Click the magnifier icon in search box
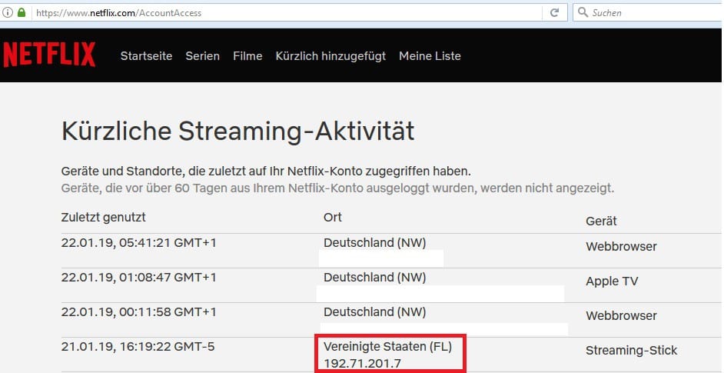The width and height of the screenshot is (724, 373). point(583,13)
